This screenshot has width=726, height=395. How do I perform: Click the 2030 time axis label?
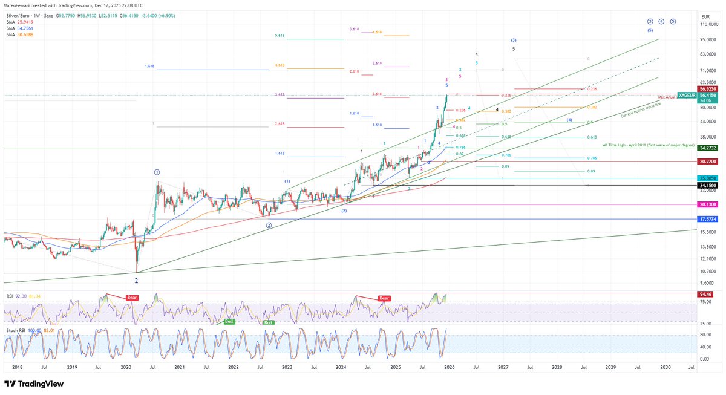tap(665, 367)
